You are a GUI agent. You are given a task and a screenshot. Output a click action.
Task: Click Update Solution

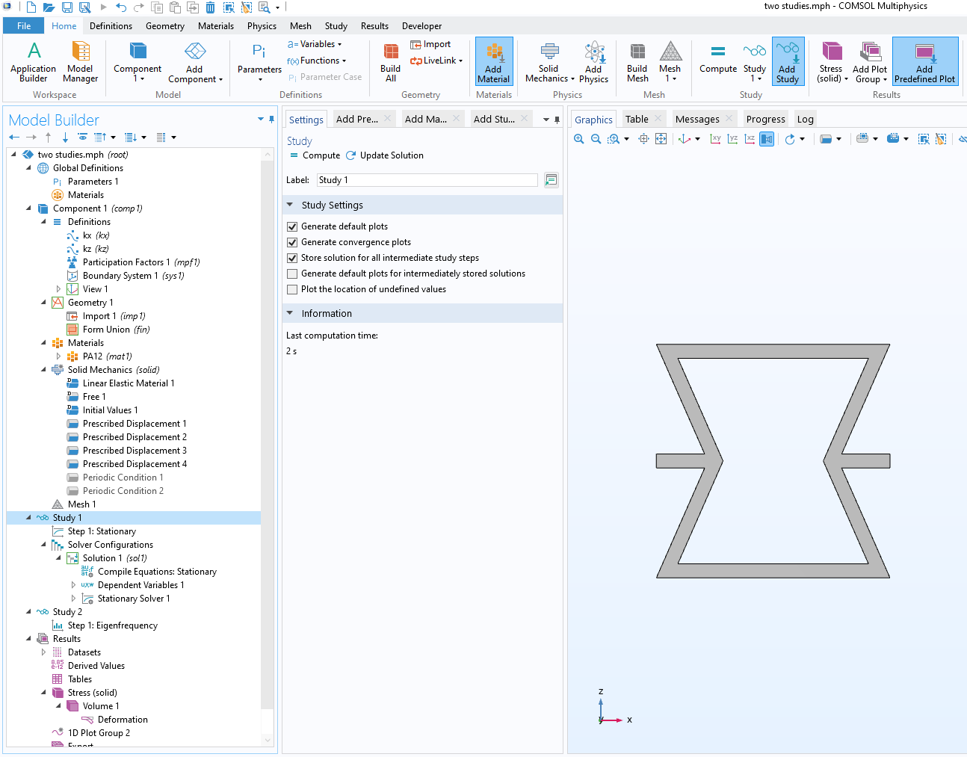tap(384, 155)
